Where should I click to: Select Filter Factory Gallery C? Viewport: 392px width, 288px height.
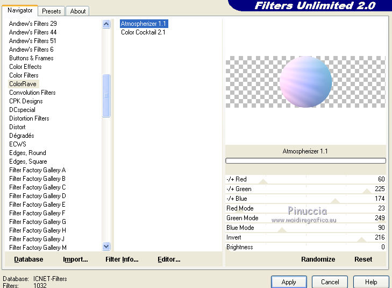point(38,187)
